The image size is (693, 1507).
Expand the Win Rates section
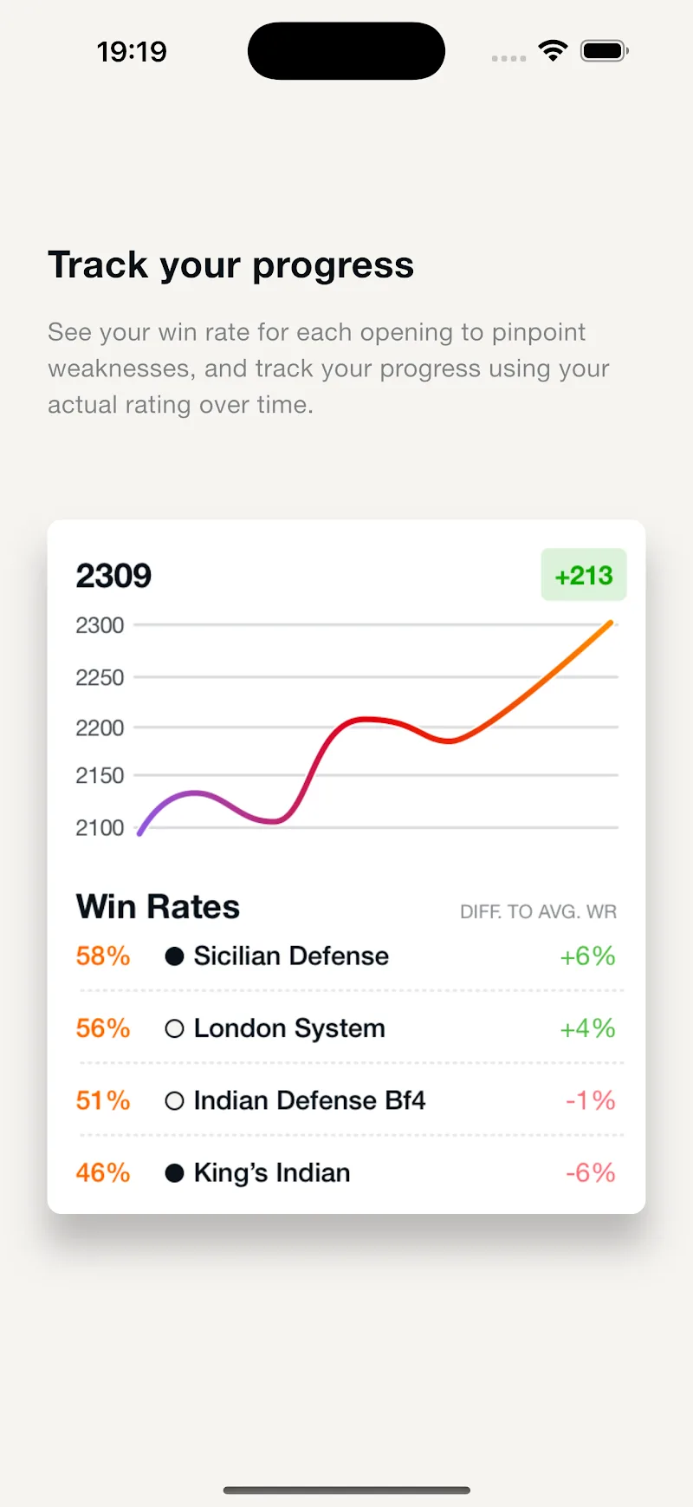click(158, 905)
